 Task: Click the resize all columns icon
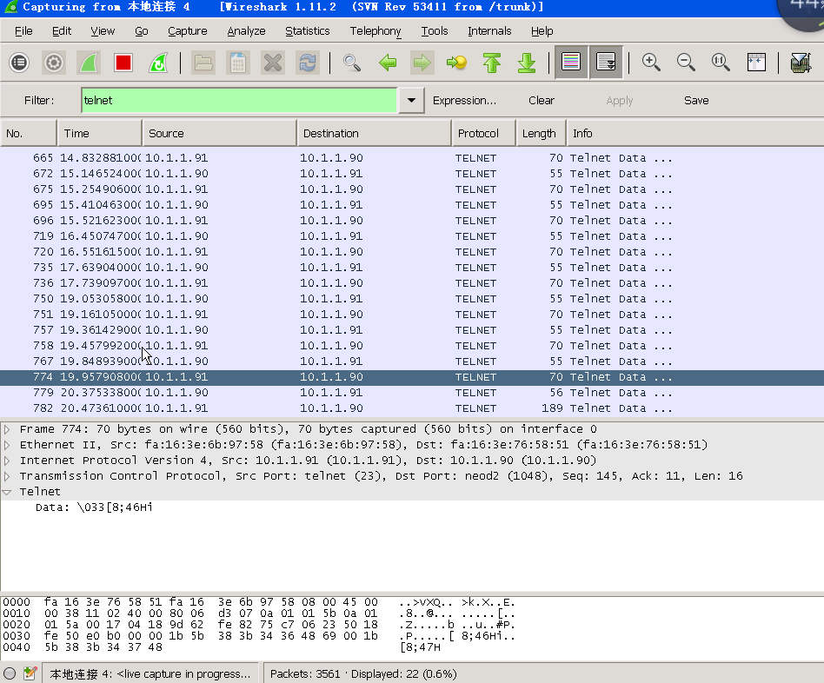tap(756, 63)
